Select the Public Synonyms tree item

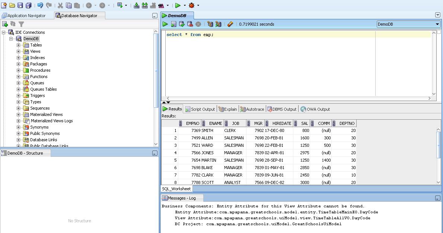click(45, 133)
